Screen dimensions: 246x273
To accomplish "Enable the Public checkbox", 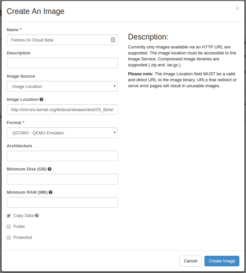I will click(9, 227).
